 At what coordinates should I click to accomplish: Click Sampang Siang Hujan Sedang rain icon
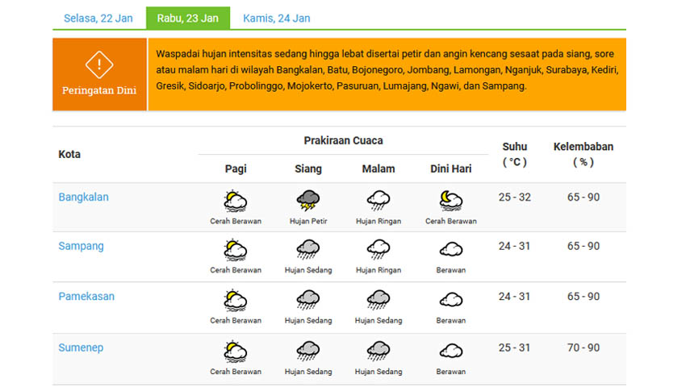click(x=308, y=250)
